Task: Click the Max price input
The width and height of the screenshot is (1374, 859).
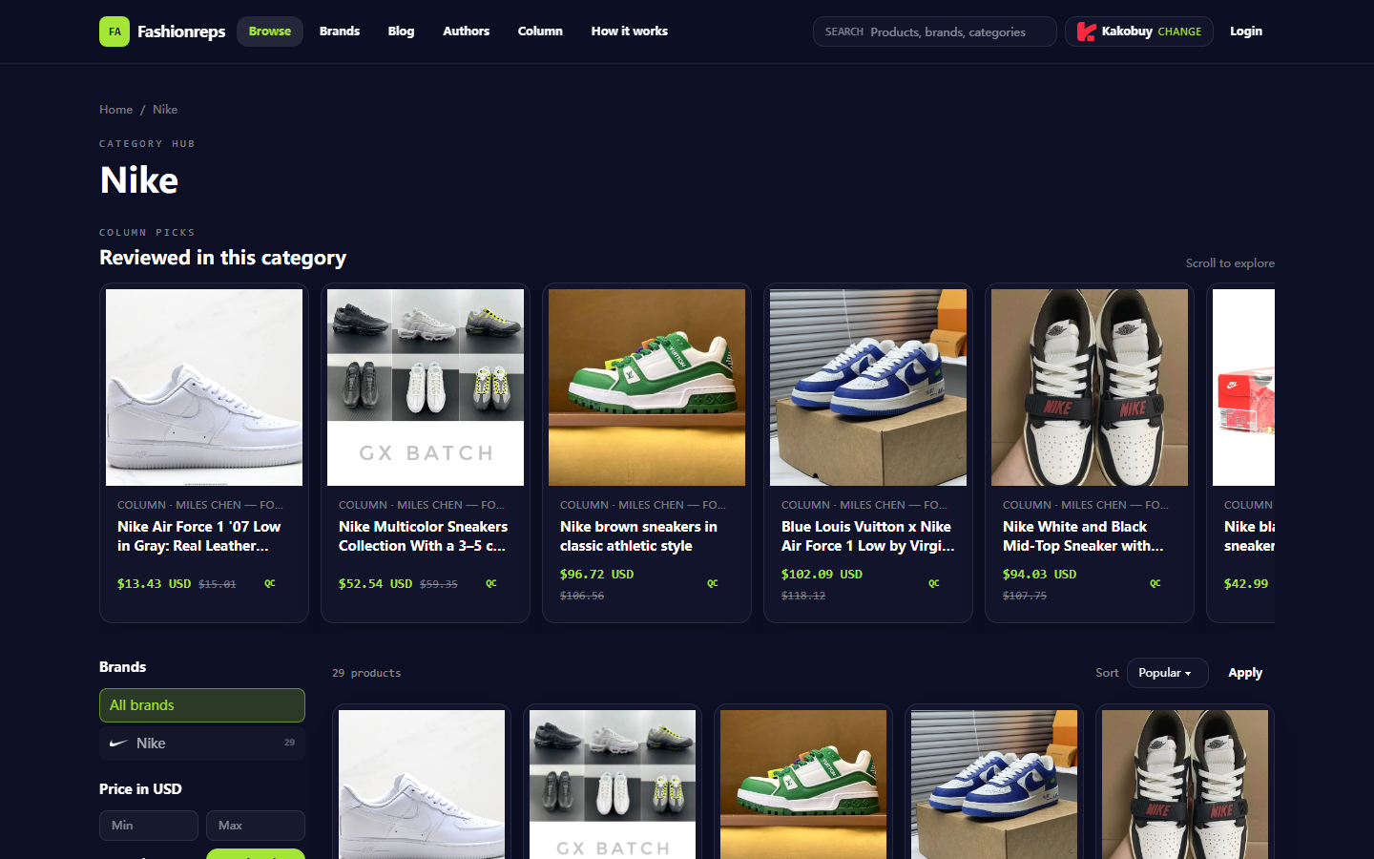Action: [256, 826]
